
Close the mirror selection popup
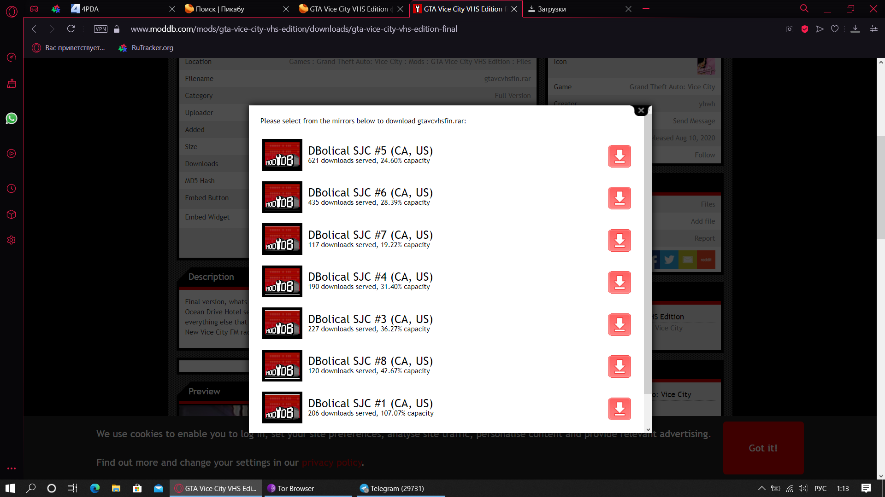(x=641, y=110)
